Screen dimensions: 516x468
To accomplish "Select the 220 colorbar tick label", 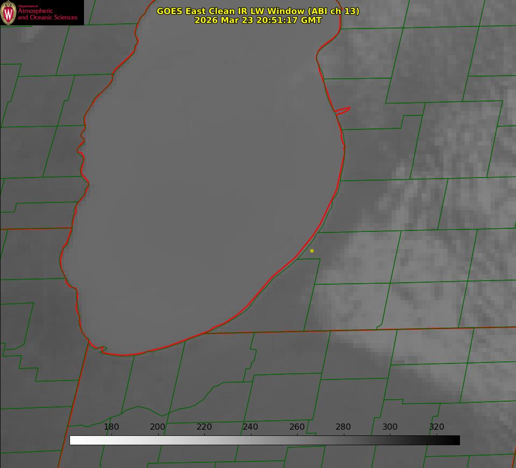I will tap(204, 427).
